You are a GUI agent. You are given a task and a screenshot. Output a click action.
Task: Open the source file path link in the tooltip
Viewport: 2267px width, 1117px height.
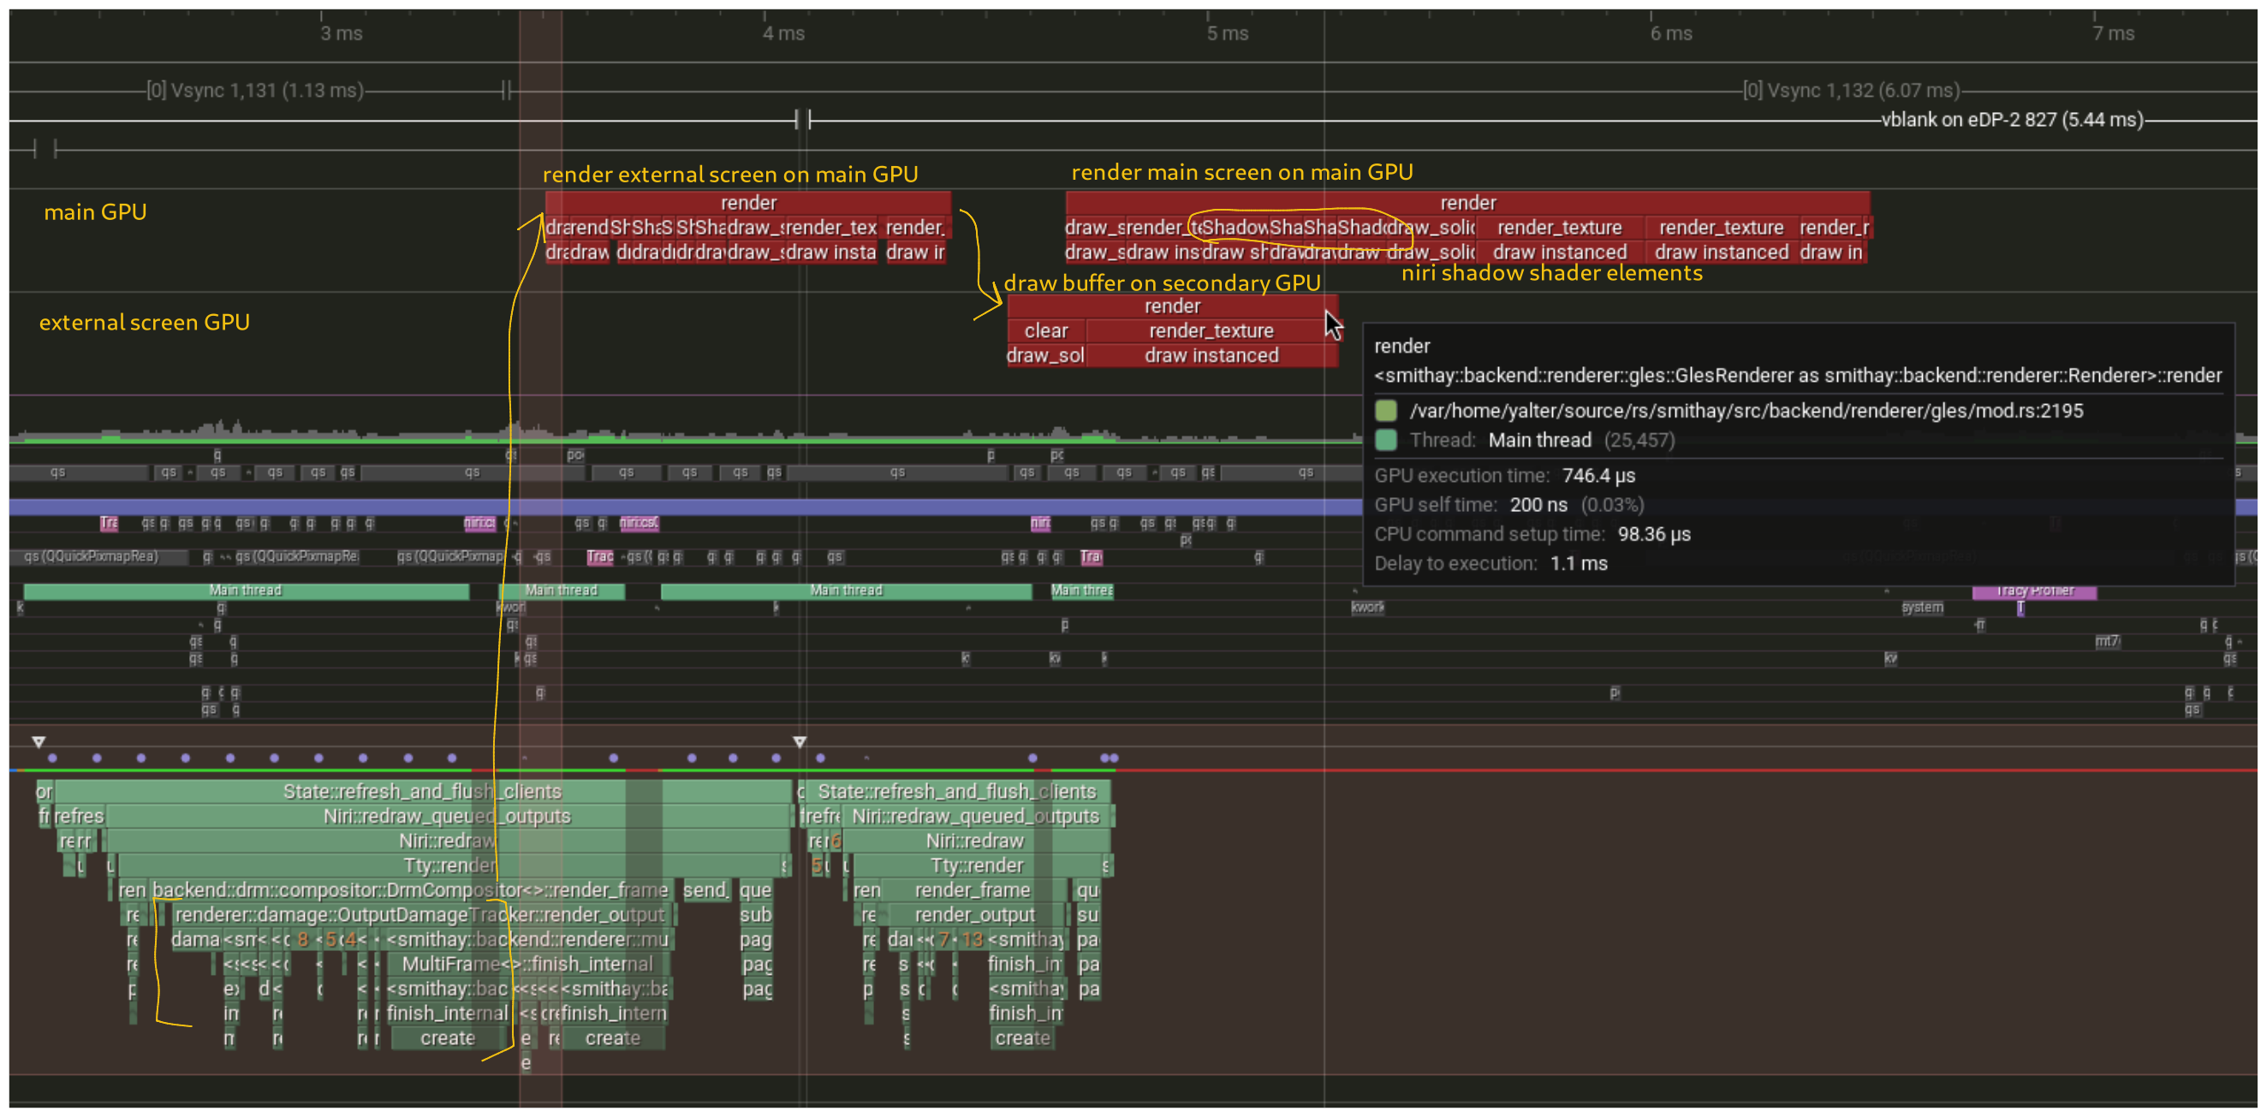(x=1746, y=411)
